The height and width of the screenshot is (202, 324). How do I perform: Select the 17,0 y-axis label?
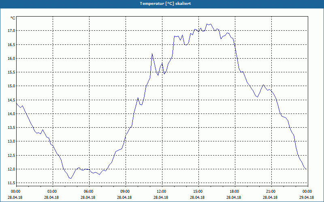pyautogui.click(x=11, y=31)
